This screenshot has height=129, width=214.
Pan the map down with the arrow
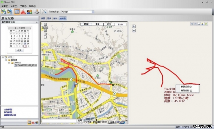(45, 30)
